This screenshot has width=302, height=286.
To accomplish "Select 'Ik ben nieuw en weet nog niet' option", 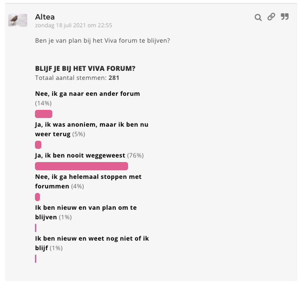I will pos(92,238).
